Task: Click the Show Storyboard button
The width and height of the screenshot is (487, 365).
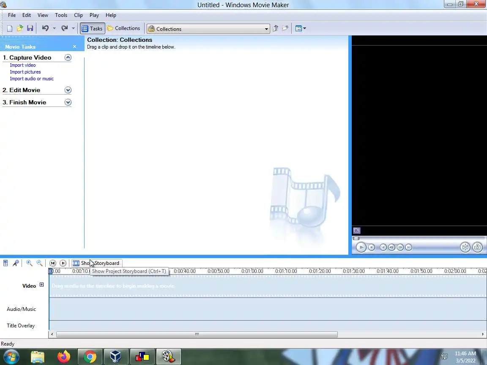Action: [96, 263]
